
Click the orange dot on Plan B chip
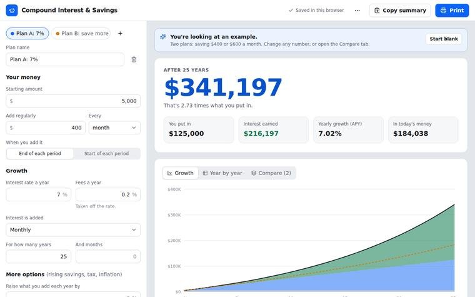[57, 34]
